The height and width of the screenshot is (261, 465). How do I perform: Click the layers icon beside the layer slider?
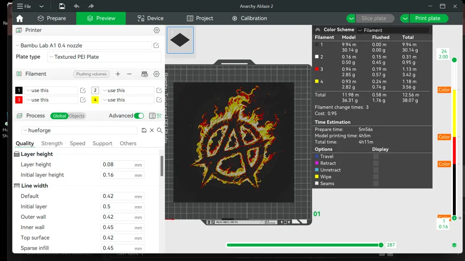tap(454, 245)
